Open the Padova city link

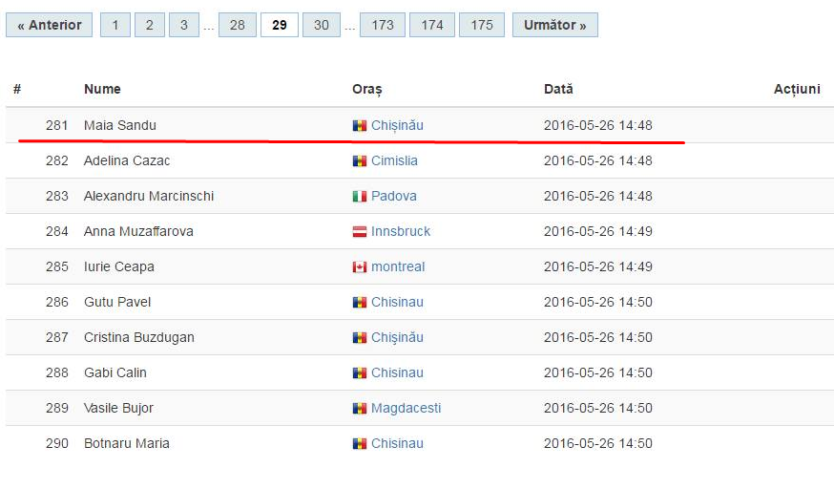click(x=393, y=197)
